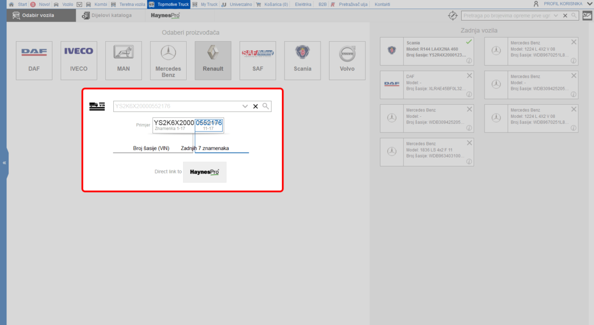Select the Broj šasije (VIN) tab
The image size is (594, 325).
coord(151,148)
